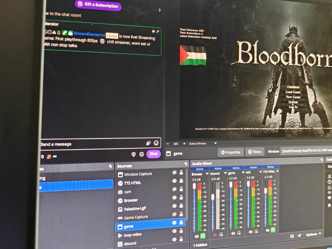Adjust the TTS HTML volume fader
This screenshot has height=249, width=332.
pyautogui.click(x=266, y=190)
